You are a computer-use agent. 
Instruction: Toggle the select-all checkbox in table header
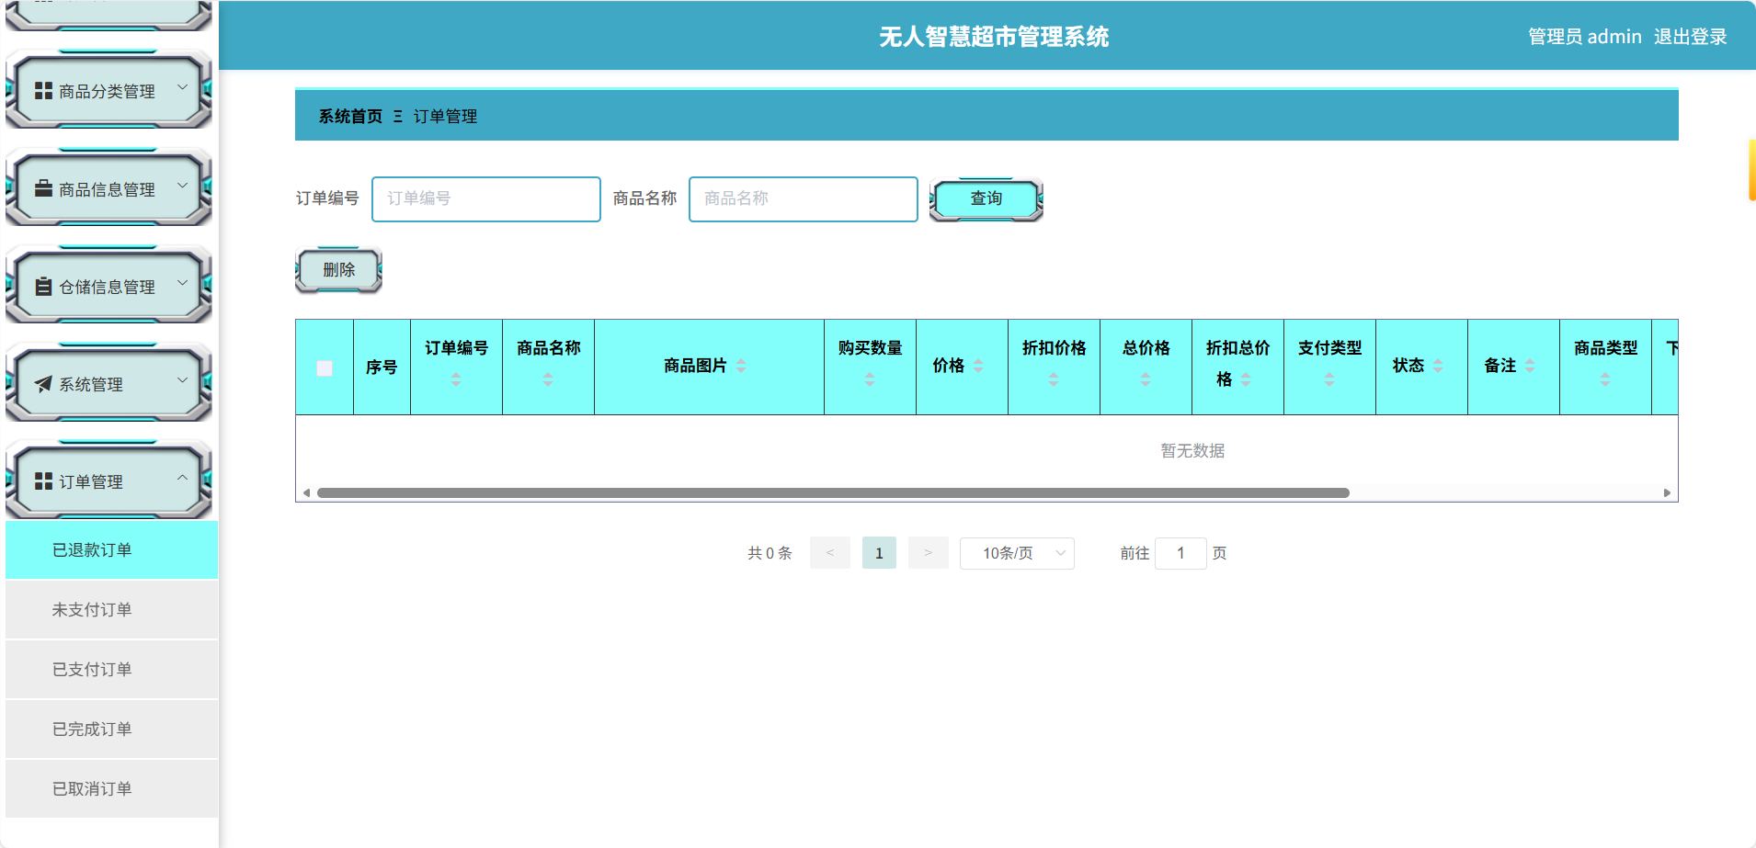325,368
